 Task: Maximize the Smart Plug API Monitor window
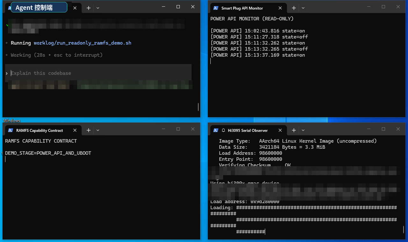[383, 7]
